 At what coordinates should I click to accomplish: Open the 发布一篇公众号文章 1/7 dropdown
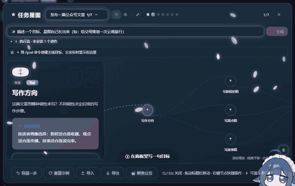click(x=77, y=15)
